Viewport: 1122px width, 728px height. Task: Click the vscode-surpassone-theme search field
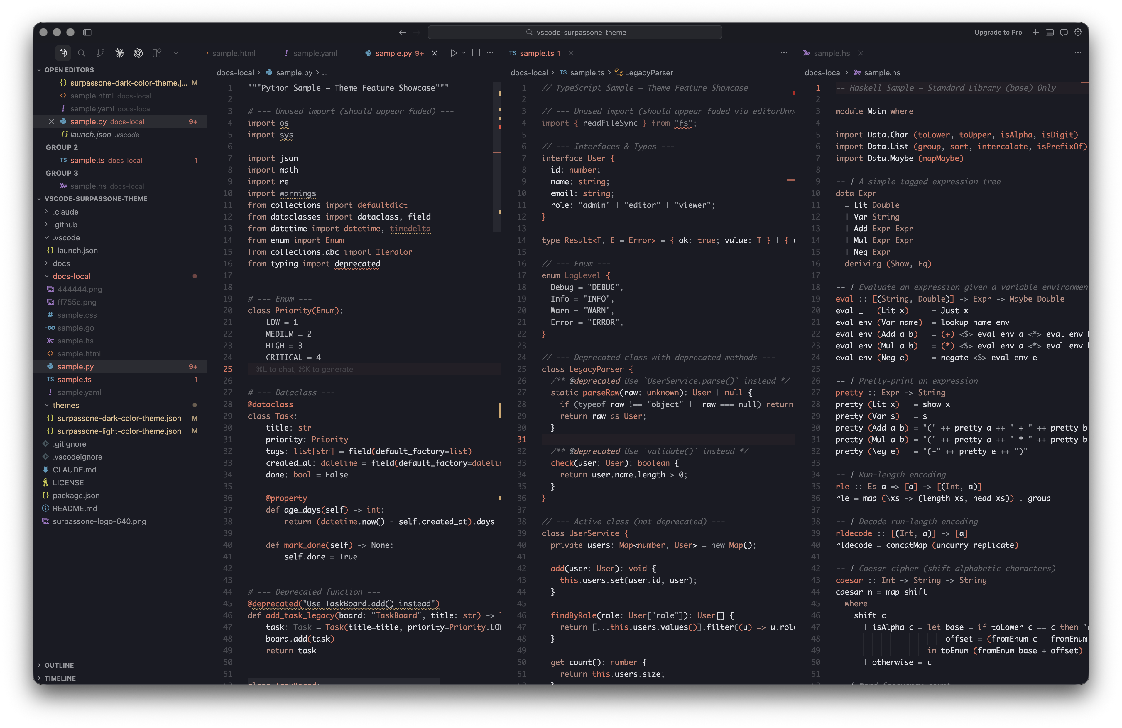[575, 33]
